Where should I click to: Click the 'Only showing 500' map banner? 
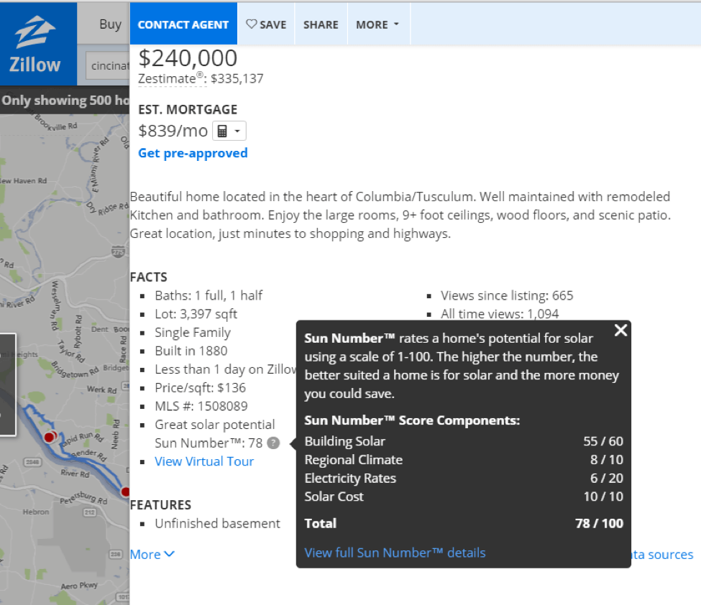pos(65,101)
